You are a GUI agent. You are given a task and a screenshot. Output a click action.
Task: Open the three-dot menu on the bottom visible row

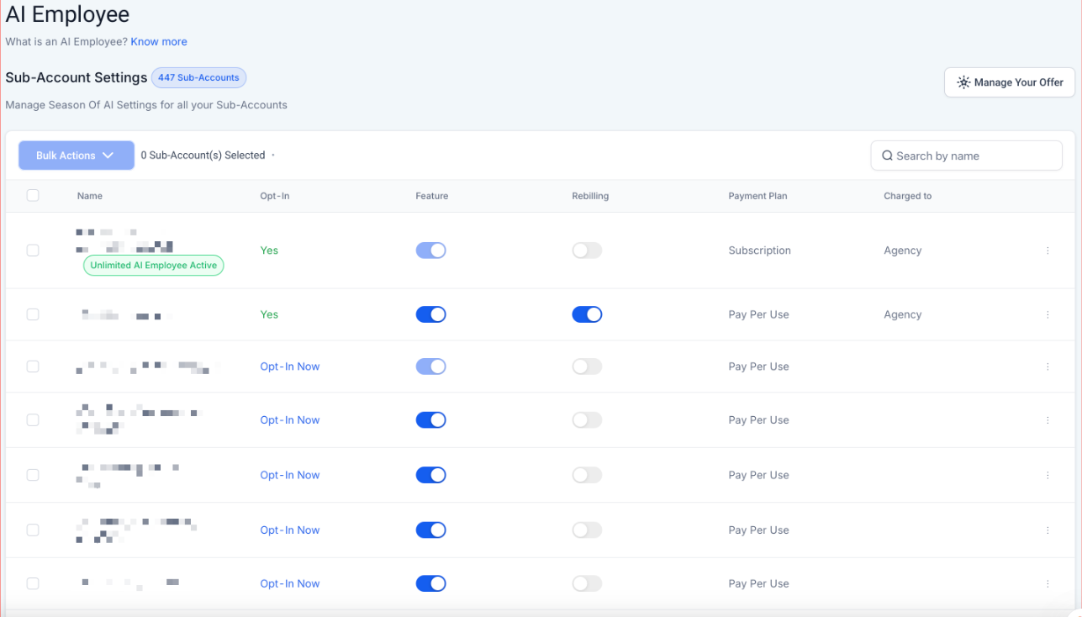1048,583
